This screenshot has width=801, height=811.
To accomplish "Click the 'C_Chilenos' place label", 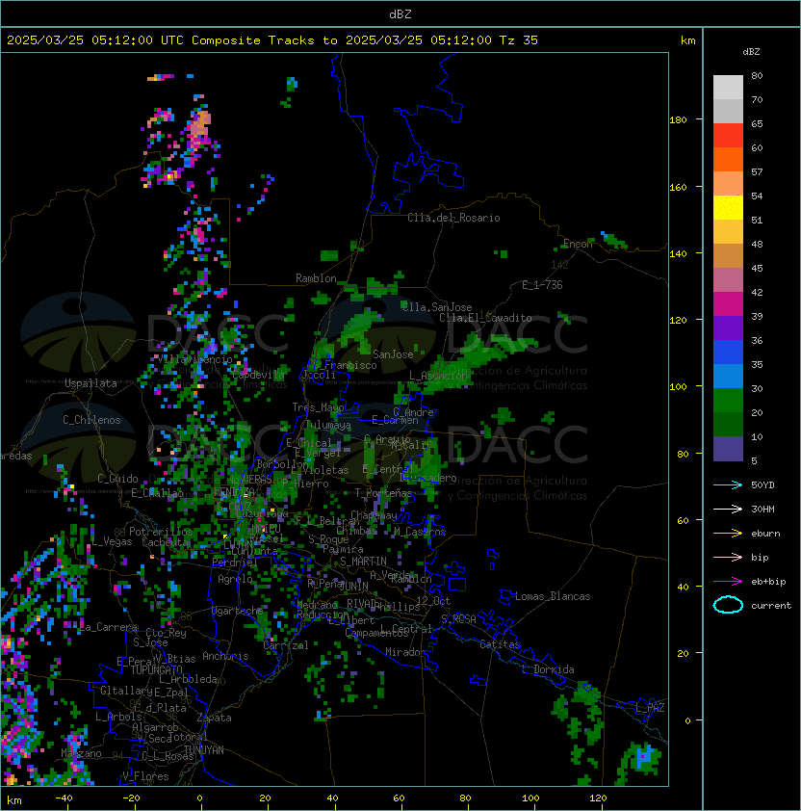I will pos(91,420).
